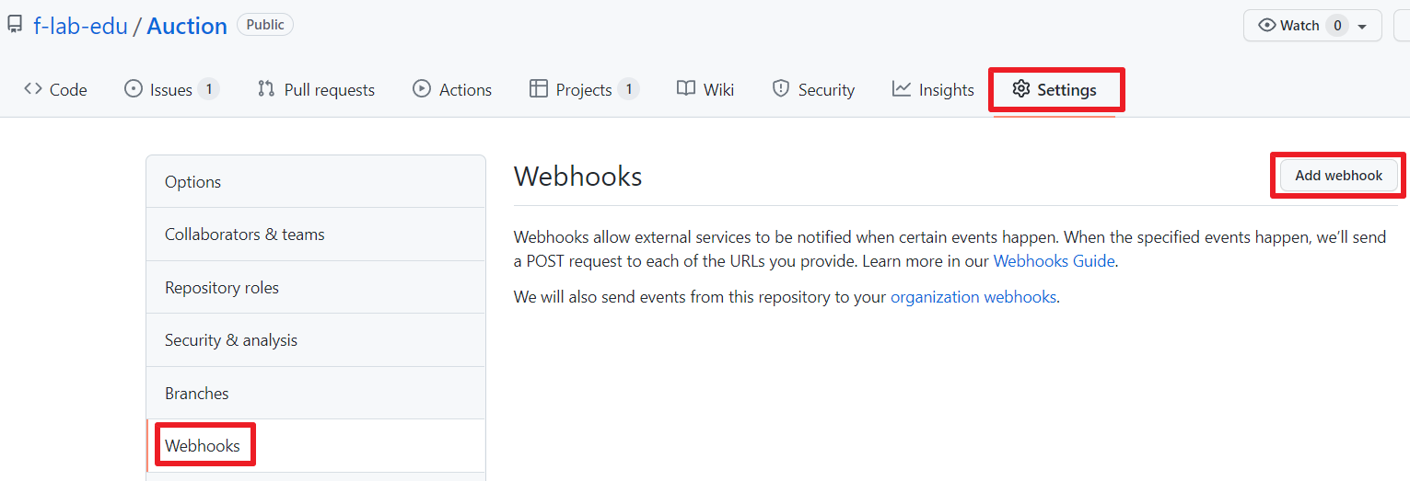This screenshot has height=481, width=1410.
Task: Open Collaborators & teams settings
Action: tap(316, 235)
